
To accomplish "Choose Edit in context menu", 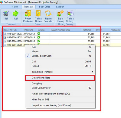I will coord(60,47).
